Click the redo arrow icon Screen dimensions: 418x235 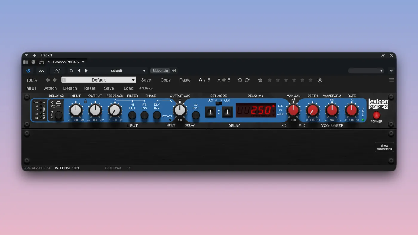point(247,80)
